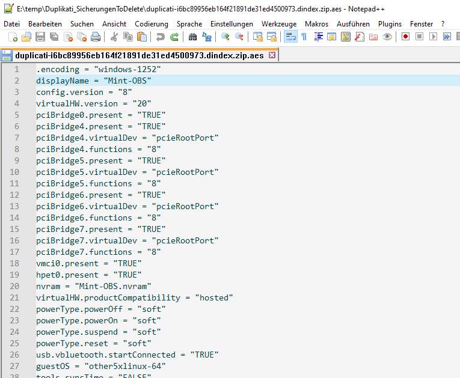Close the duplicati file tab
This screenshot has width=460, height=378.
pyautogui.click(x=272, y=55)
